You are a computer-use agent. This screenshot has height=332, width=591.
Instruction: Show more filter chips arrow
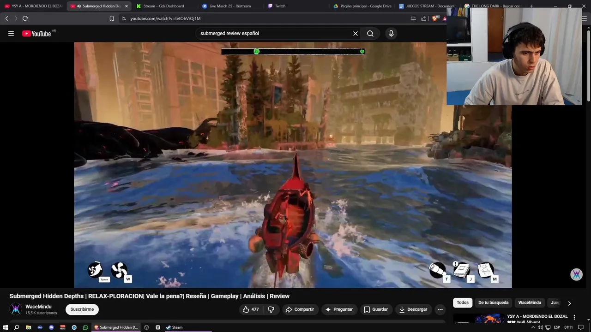tap(569, 303)
